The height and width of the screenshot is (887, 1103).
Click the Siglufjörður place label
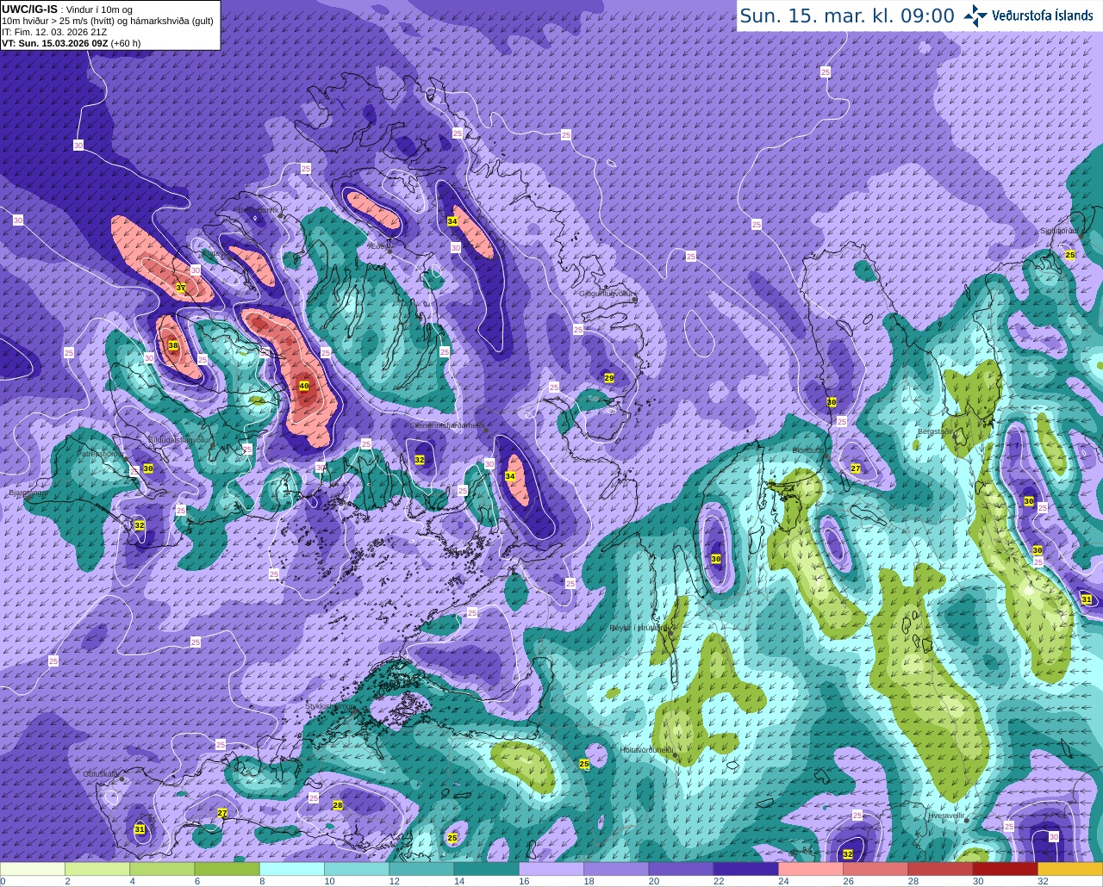pyautogui.click(x=1058, y=231)
